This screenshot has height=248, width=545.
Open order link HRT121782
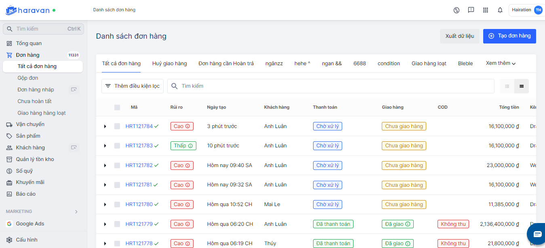coord(139,165)
